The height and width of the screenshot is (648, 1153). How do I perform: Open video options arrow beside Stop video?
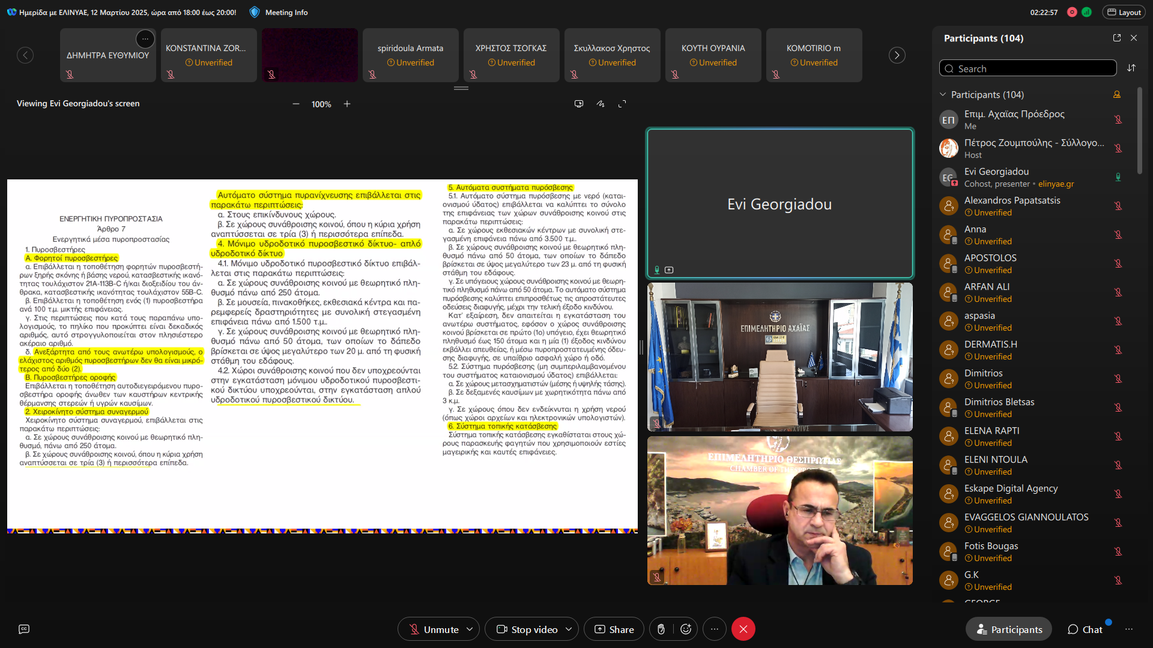click(569, 629)
